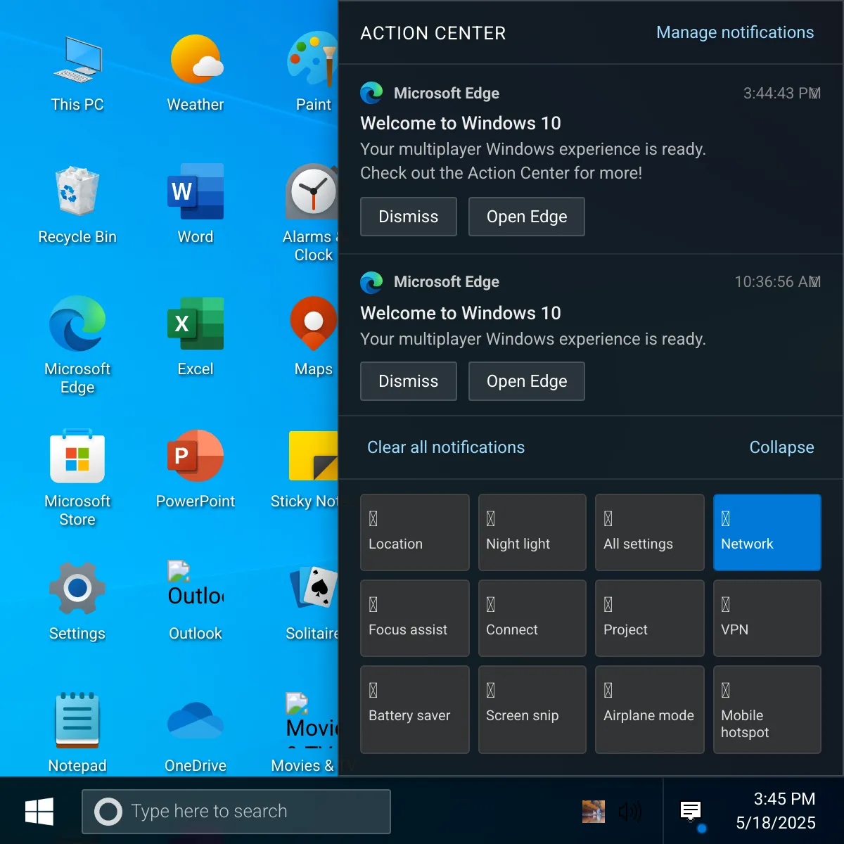Click Manage notifications link
The height and width of the screenshot is (844, 844).
tap(735, 32)
